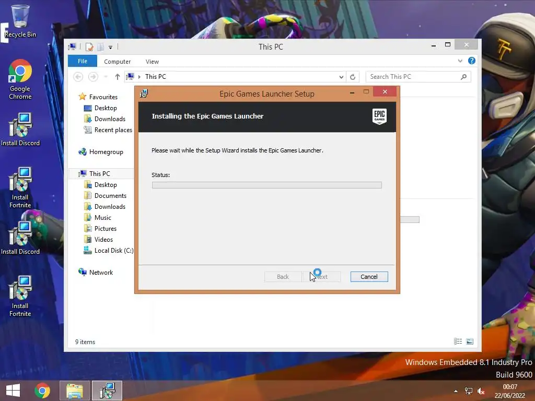Select Music folder in tree
This screenshot has height=401, width=535.
98,218
